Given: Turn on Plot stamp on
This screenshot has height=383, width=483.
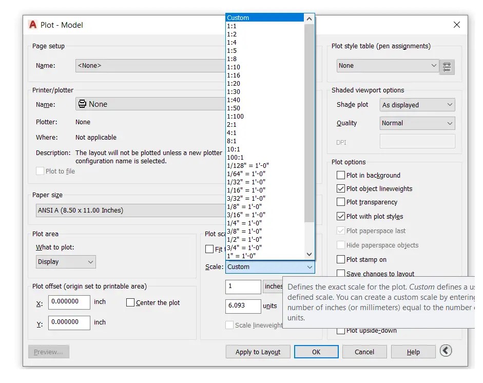Looking at the screenshot, I should pos(340,259).
